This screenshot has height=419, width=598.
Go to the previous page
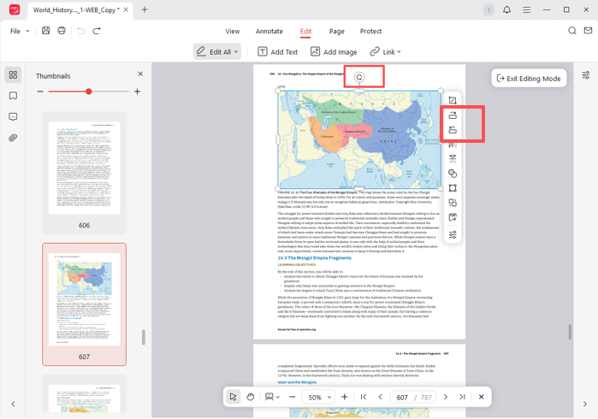[380, 397]
